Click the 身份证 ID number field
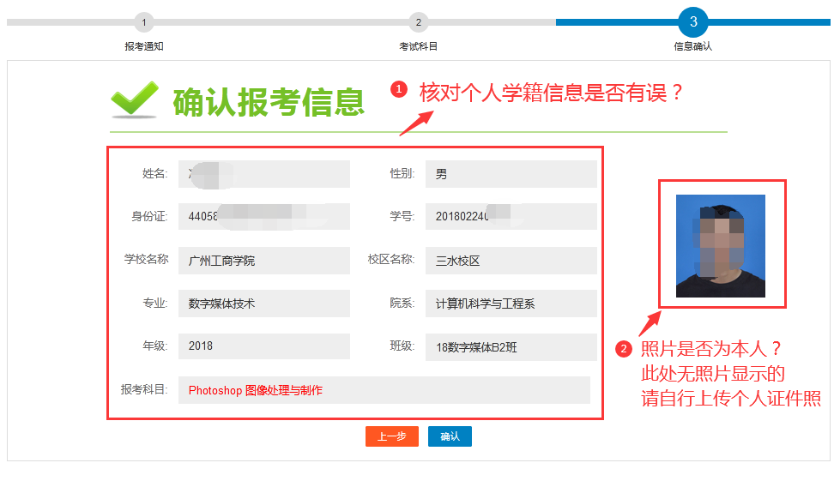The image size is (834, 481). 263,217
